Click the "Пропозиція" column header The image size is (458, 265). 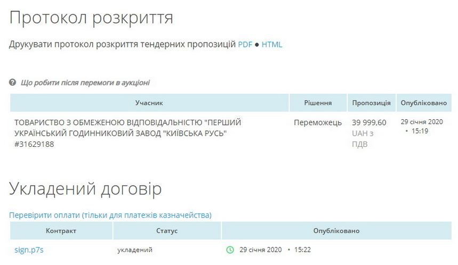(371, 103)
